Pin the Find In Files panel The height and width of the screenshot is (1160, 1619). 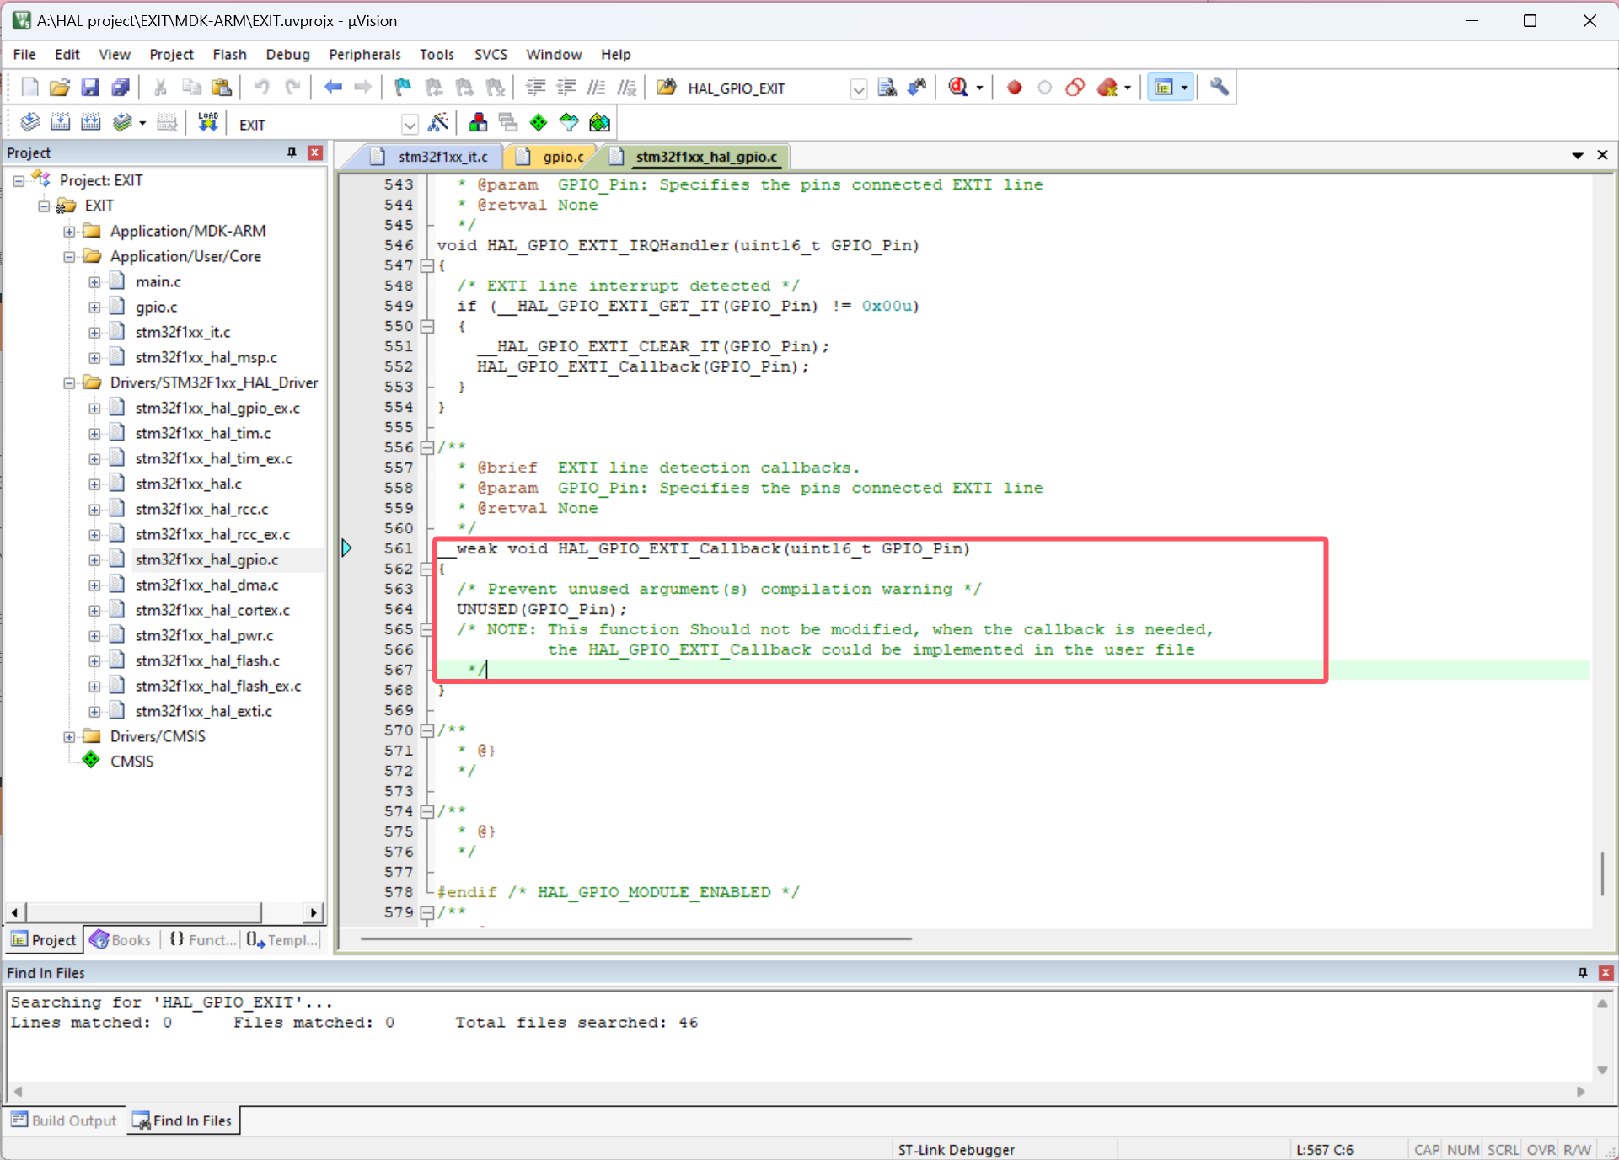(x=1582, y=973)
